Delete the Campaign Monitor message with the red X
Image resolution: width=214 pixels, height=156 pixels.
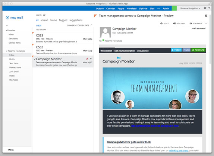tap(87, 59)
